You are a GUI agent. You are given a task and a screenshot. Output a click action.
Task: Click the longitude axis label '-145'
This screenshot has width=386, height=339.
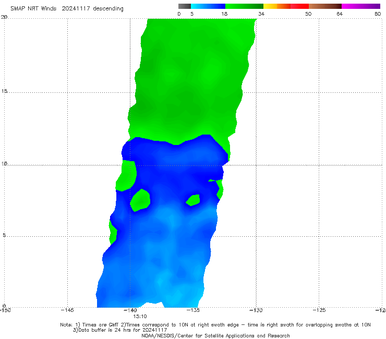click(x=67, y=310)
